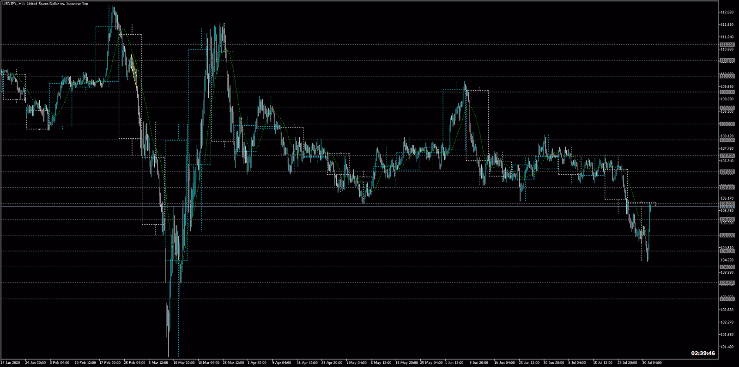Click the 112.020 price scale value
Screen dimensions: 739x367
727,12
